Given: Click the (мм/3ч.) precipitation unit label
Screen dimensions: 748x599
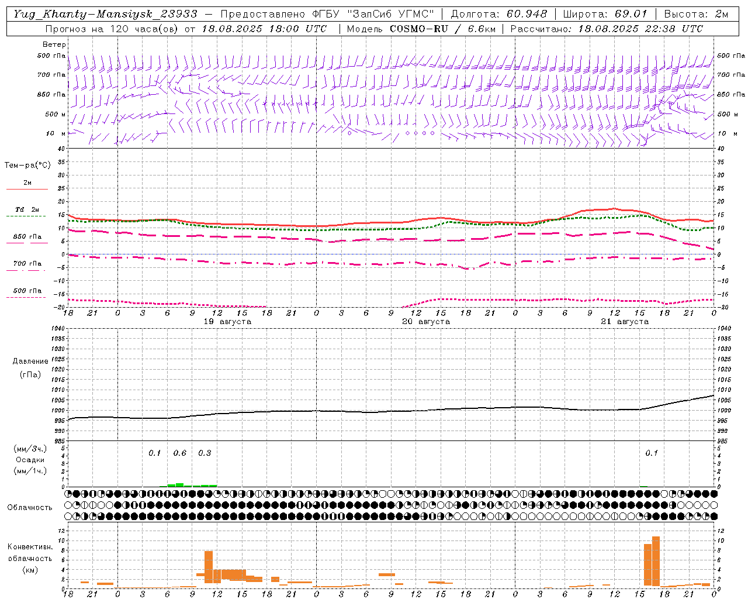Looking at the screenshot, I should click(x=30, y=449).
